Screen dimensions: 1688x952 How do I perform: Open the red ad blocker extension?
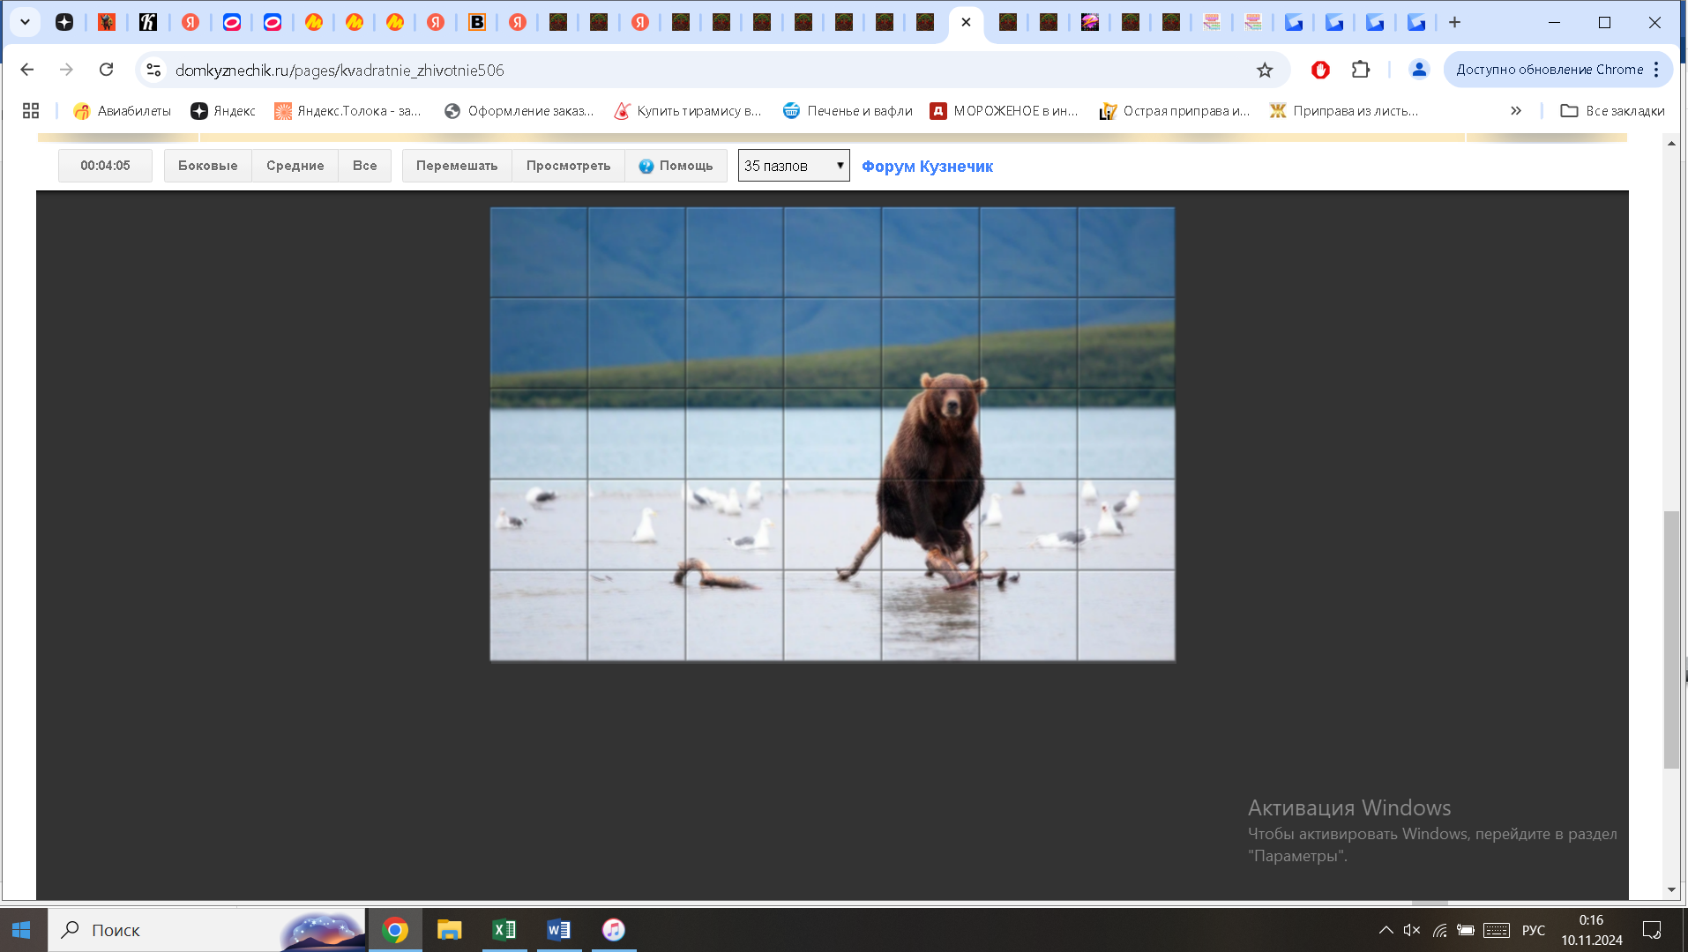pyautogui.click(x=1320, y=70)
